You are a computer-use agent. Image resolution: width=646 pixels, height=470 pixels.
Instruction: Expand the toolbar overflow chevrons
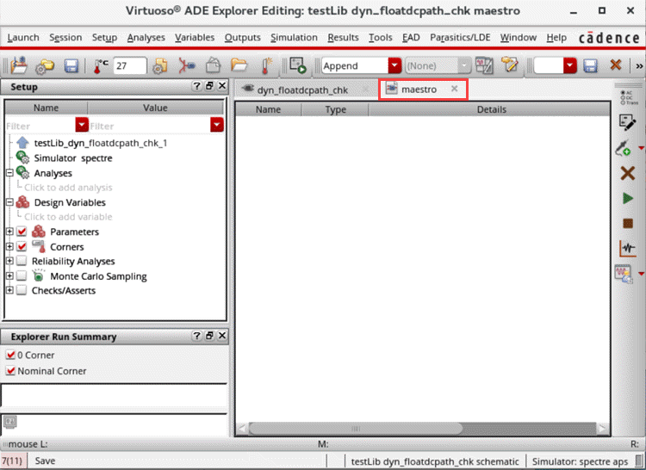[x=639, y=65]
